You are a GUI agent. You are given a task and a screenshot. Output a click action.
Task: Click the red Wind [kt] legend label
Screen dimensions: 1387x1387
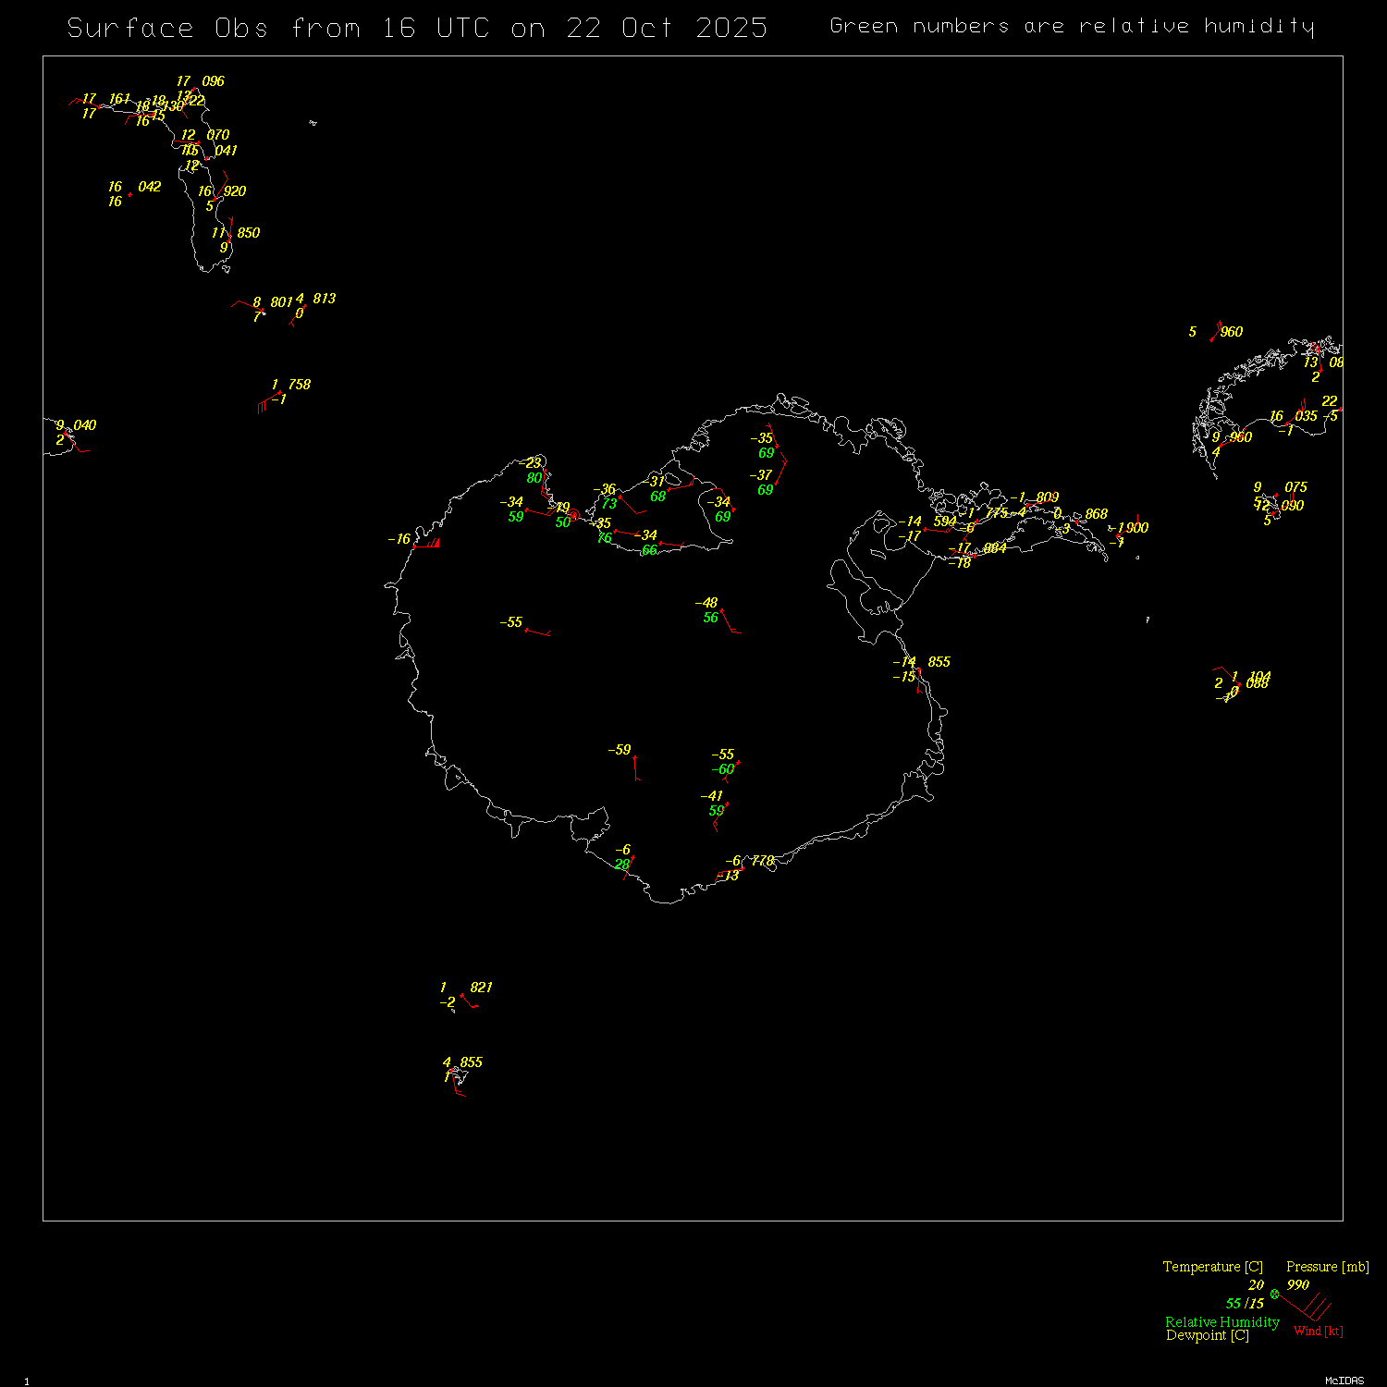tap(1318, 1331)
